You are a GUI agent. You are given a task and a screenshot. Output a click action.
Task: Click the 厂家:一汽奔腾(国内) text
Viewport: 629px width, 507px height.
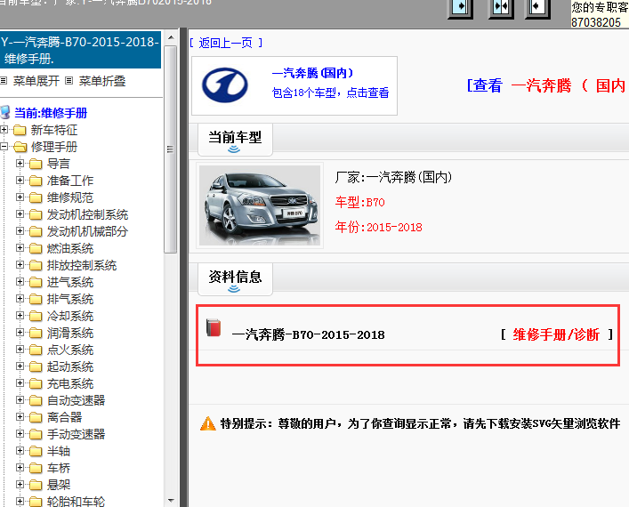point(393,177)
